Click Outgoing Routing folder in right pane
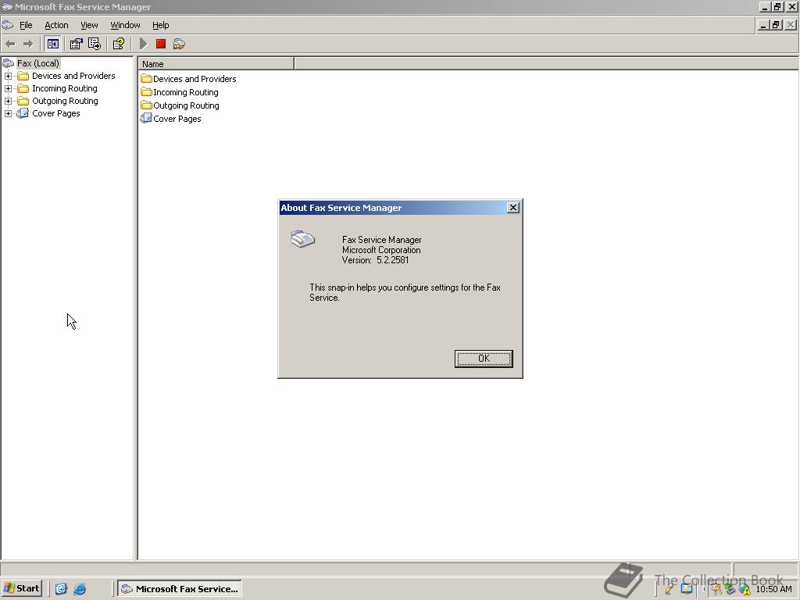This screenshot has height=600, width=800. coord(180,105)
